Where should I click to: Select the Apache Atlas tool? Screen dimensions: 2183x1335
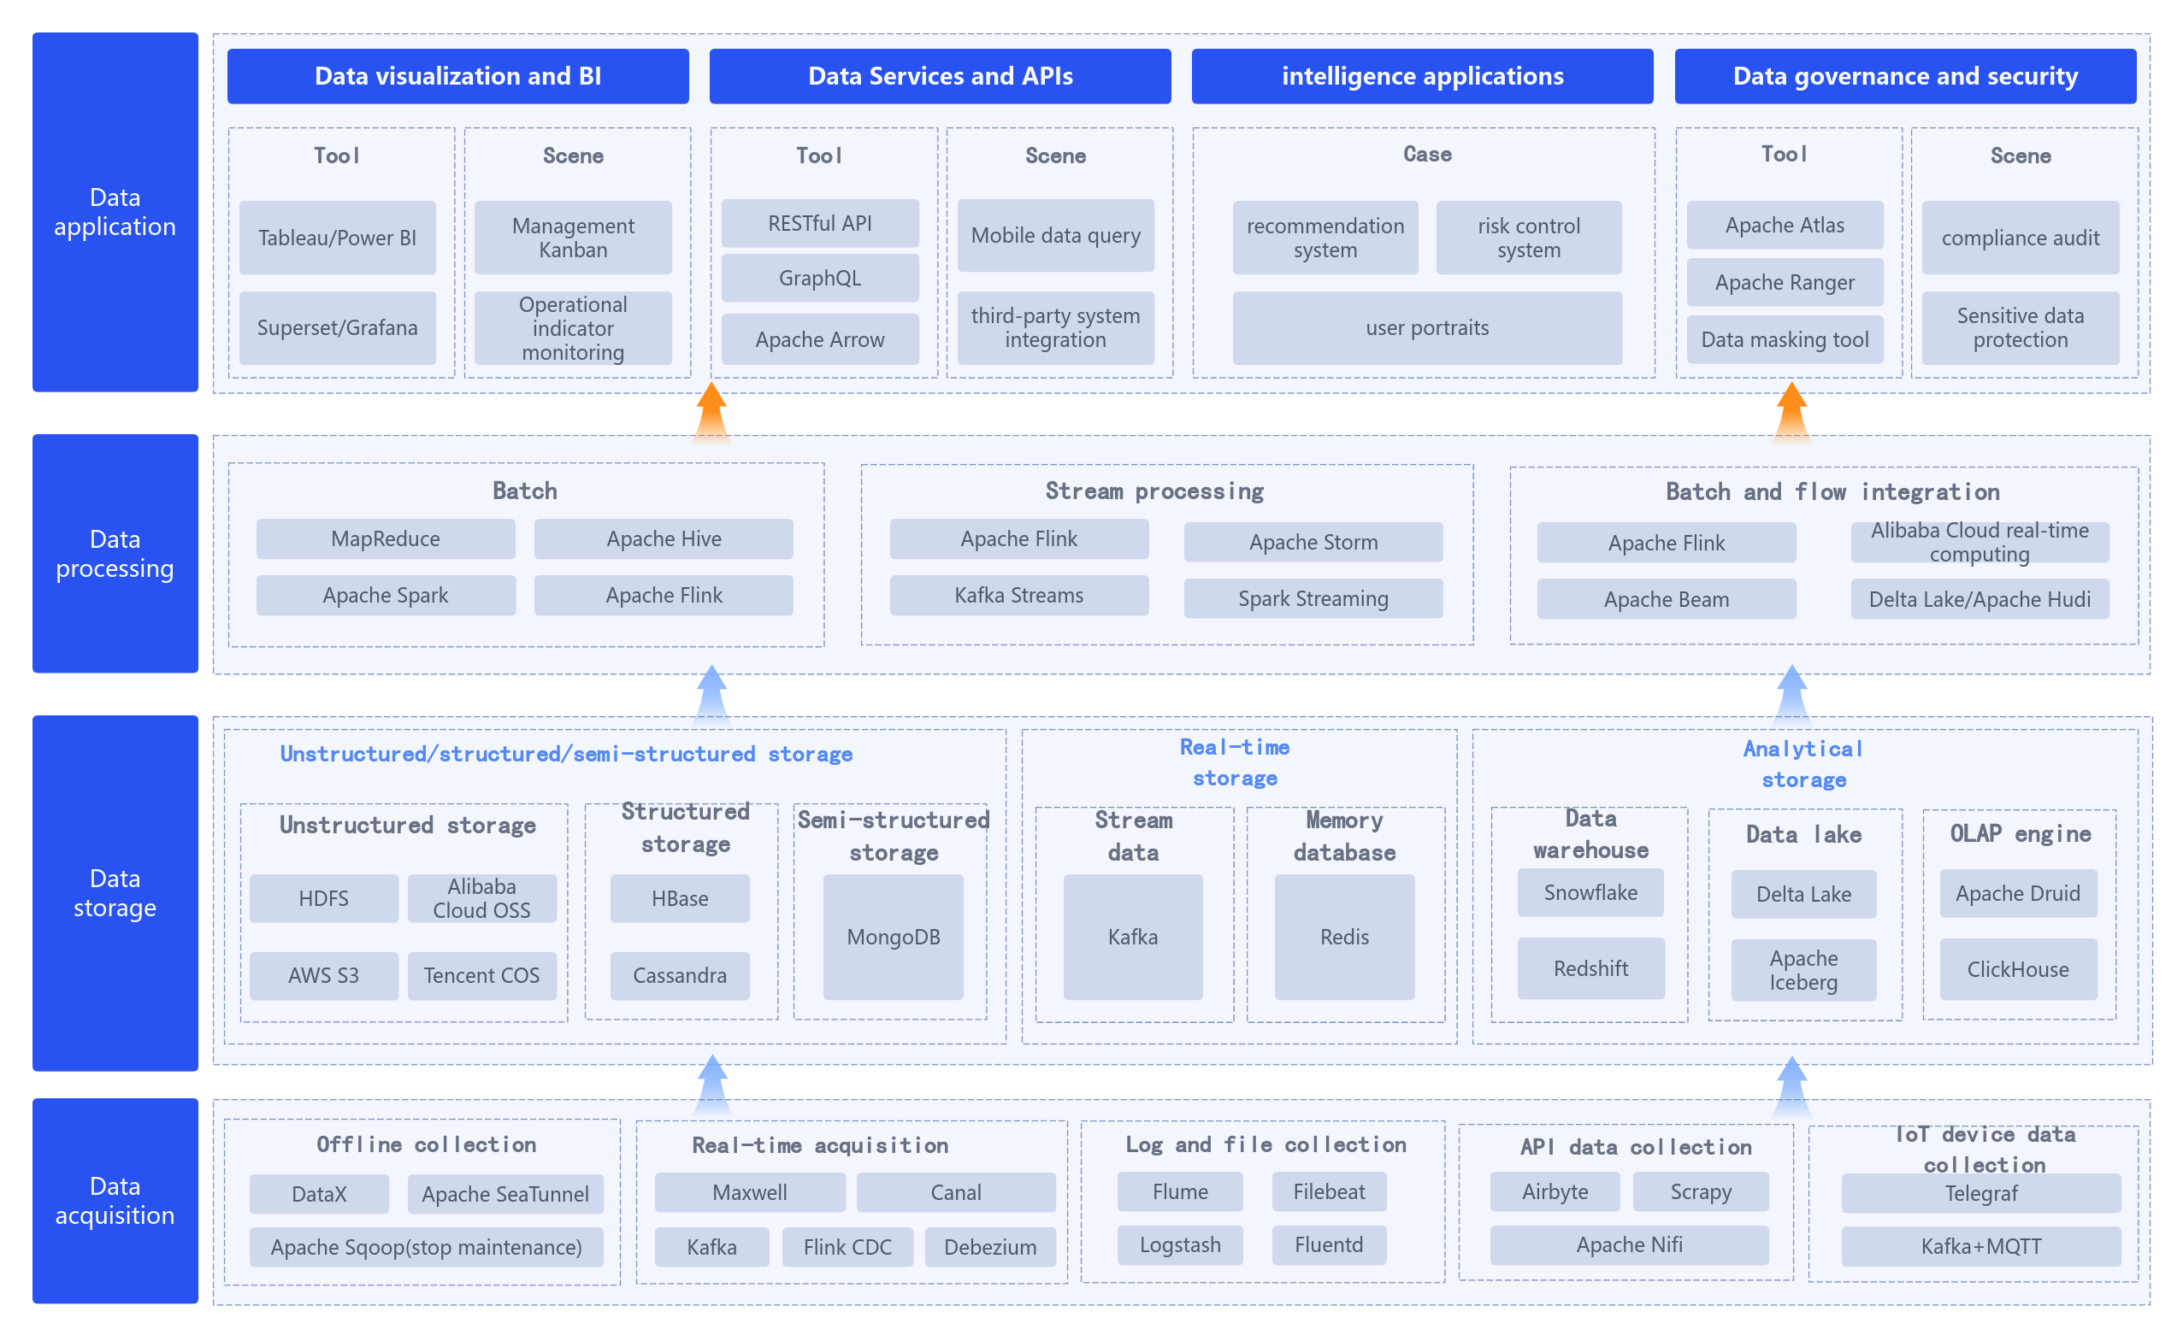(x=1785, y=225)
